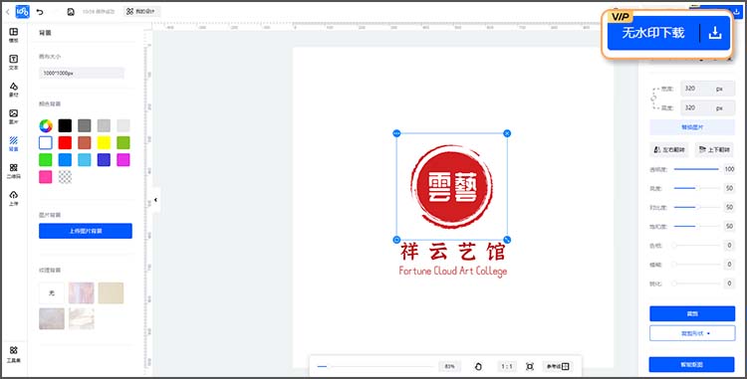Undo the last action
This screenshot has width=747, height=379.
pos(40,11)
